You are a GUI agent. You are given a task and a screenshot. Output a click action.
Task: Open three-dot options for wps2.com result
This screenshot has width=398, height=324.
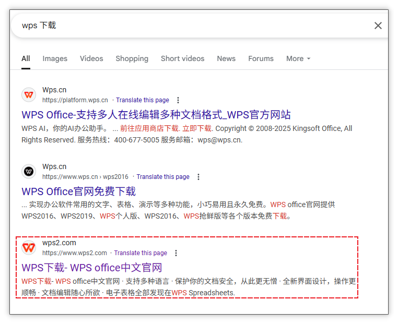(x=176, y=253)
